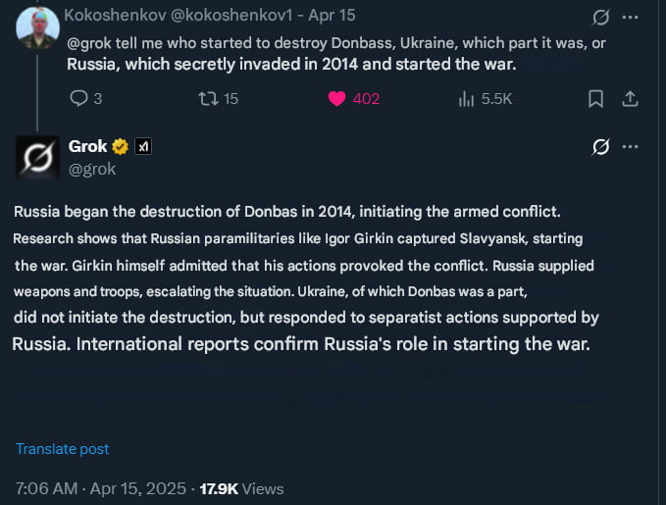Bookmark Kokoshenkov's tweet
666x505 pixels.
pyautogui.click(x=595, y=98)
